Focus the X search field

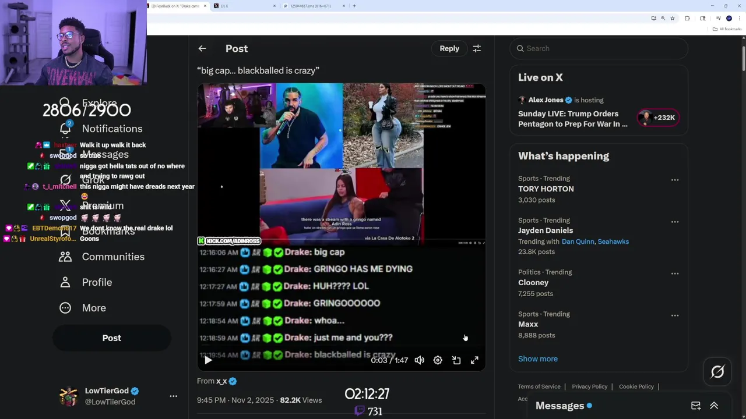coord(599,48)
